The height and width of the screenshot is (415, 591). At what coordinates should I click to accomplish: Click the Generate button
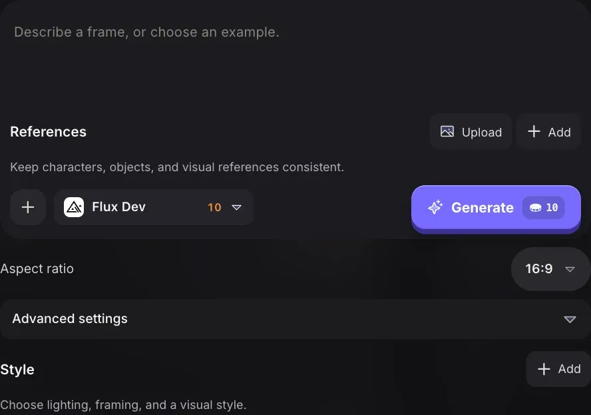[x=496, y=208]
